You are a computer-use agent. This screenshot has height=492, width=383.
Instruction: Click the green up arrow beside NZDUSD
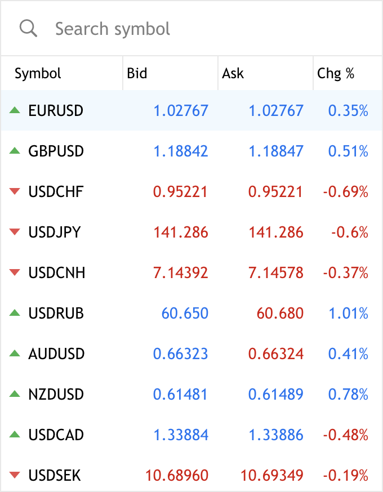point(15,394)
